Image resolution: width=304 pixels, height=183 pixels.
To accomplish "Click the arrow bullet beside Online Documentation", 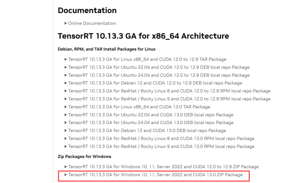I will point(65,23).
